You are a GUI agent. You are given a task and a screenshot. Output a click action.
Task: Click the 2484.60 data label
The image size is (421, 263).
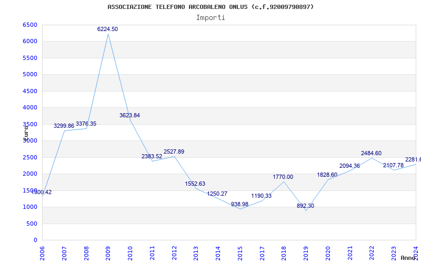[371, 153]
